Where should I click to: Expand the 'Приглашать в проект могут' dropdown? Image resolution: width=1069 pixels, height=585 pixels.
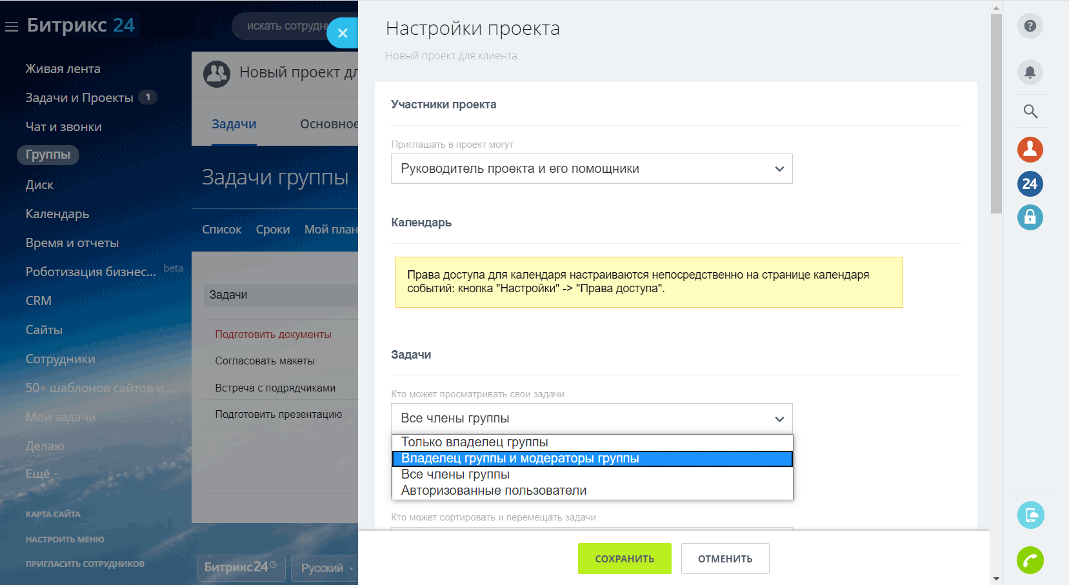(591, 169)
